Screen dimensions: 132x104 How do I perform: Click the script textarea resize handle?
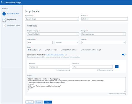pos(125,91)
